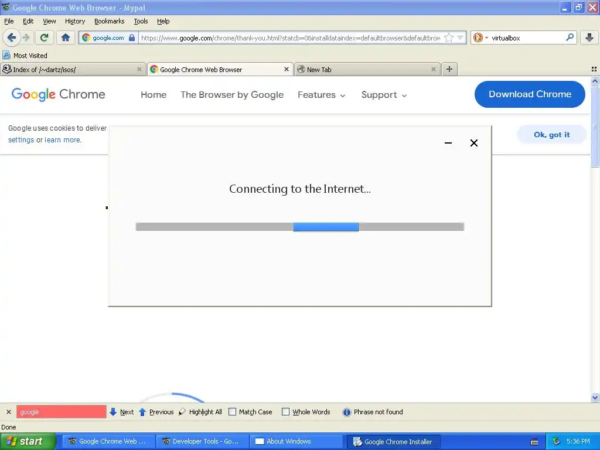
Task: Open the URL history dropdown arrow
Action: click(x=461, y=37)
